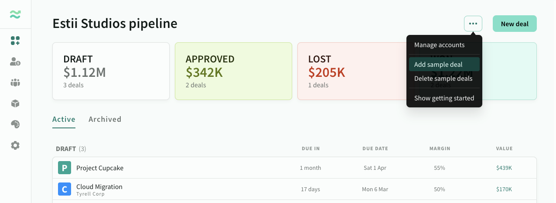Image resolution: width=556 pixels, height=203 pixels.
Task: Switch to the Active tab
Action: (x=64, y=119)
